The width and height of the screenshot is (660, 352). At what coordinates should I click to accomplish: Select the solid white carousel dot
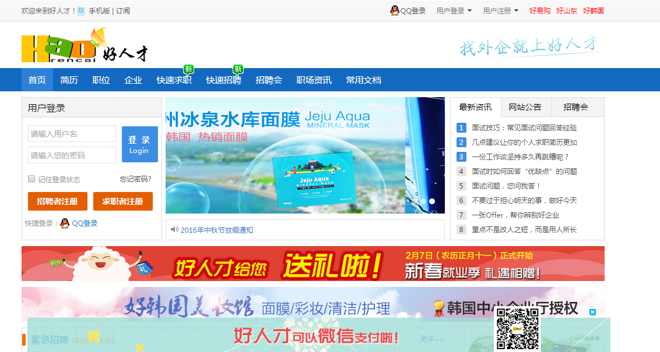[432, 201]
